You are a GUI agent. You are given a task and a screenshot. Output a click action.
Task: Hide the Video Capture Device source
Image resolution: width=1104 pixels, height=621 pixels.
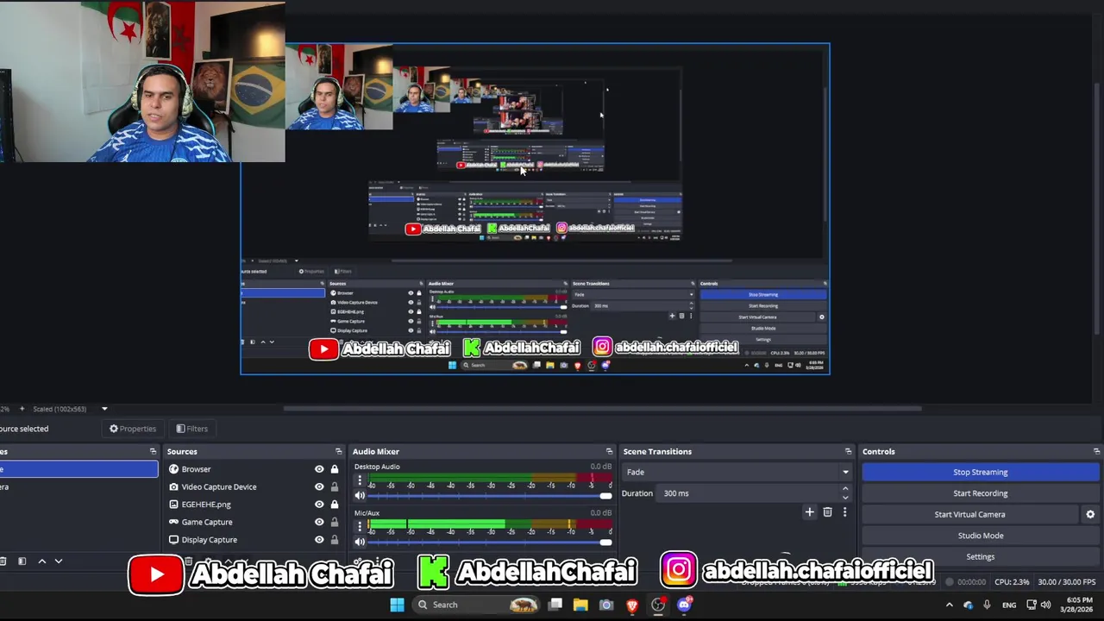319,486
